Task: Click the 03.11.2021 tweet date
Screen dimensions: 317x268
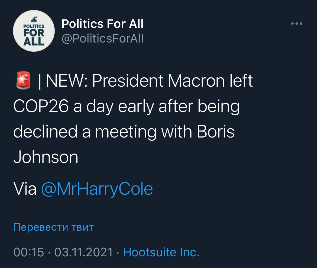Action: pos(83,252)
